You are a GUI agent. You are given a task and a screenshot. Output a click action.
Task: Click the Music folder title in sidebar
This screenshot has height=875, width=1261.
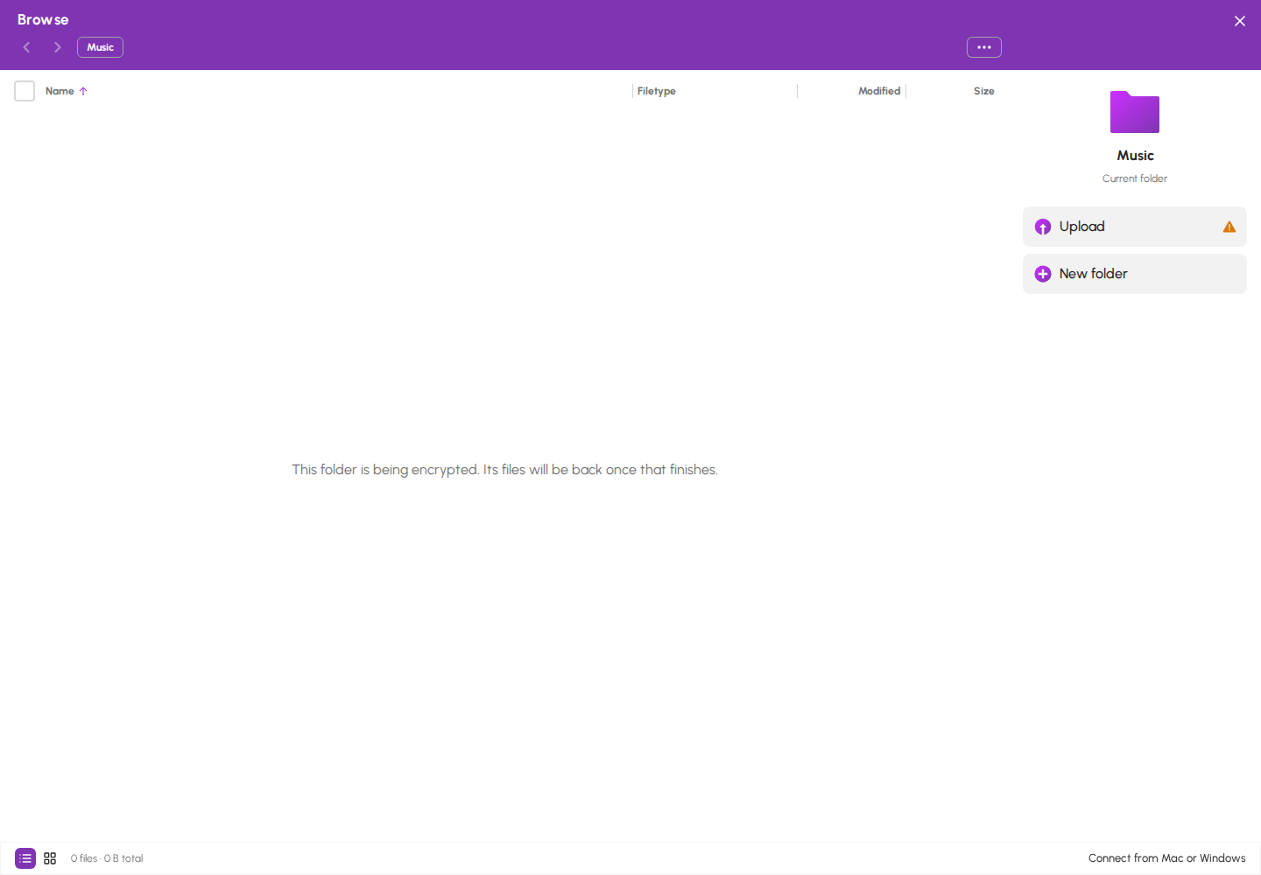pyautogui.click(x=1136, y=156)
